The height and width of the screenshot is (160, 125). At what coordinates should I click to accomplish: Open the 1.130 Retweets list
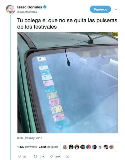[27, 147]
